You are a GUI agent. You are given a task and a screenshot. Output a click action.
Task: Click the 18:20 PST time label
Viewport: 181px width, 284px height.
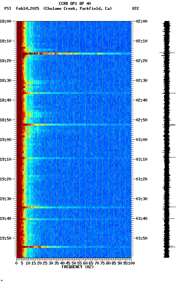(x=6, y=61)
